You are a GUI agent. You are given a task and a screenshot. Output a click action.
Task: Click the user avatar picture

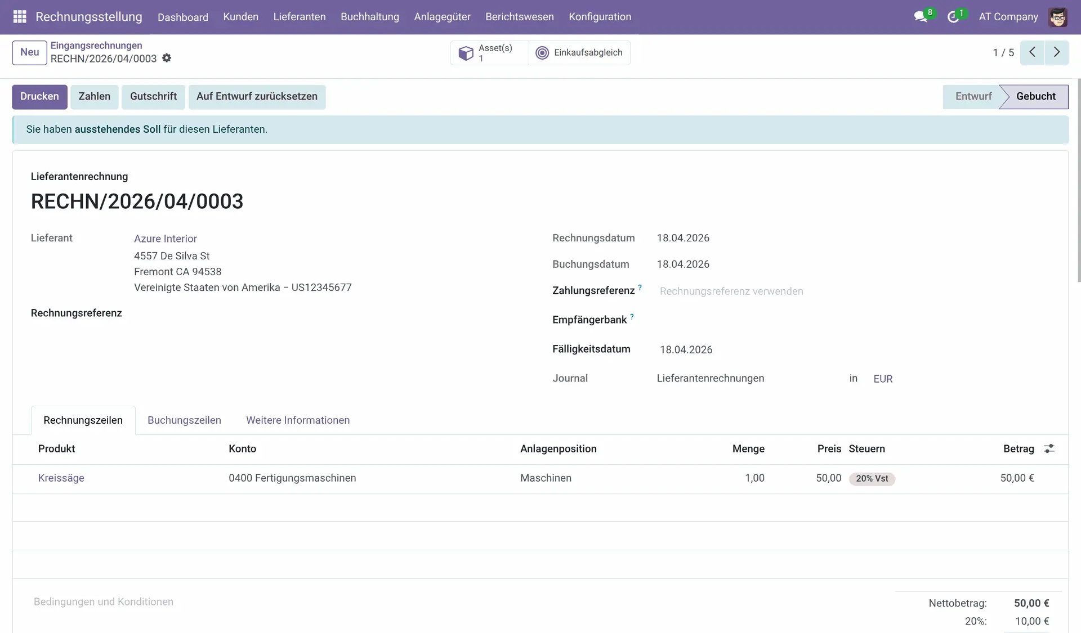coord(1057,17)
